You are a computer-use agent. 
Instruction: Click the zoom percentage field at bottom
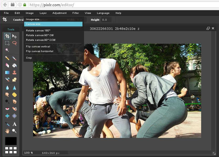[x=28, y=153]
